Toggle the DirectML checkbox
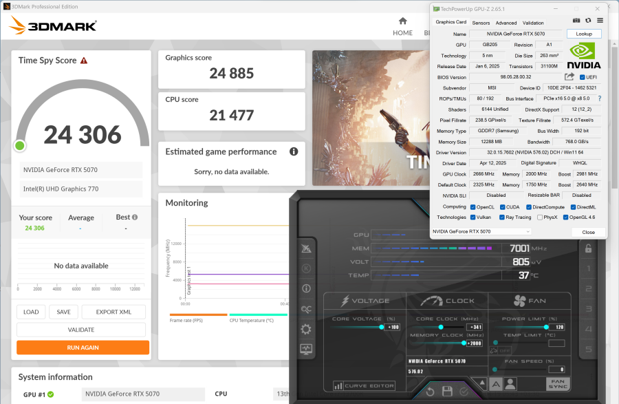 (x=573, y=207)
